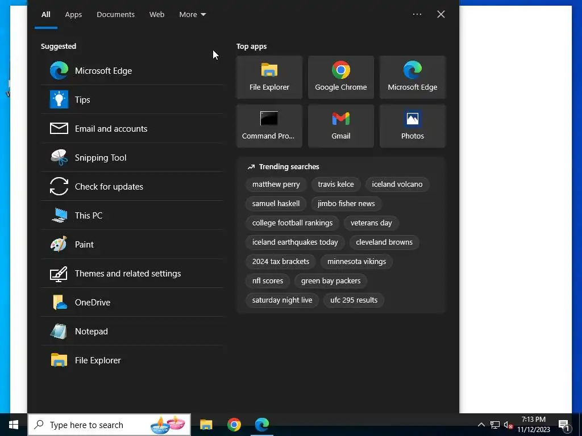Switch to the Web tab
The image size is (582, 436).
[x=157, y=14]
